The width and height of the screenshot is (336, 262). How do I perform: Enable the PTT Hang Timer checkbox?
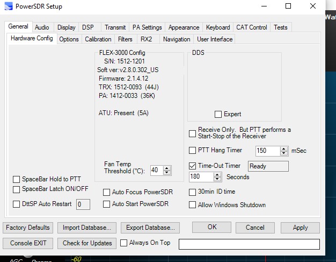(x=193, y=150)
